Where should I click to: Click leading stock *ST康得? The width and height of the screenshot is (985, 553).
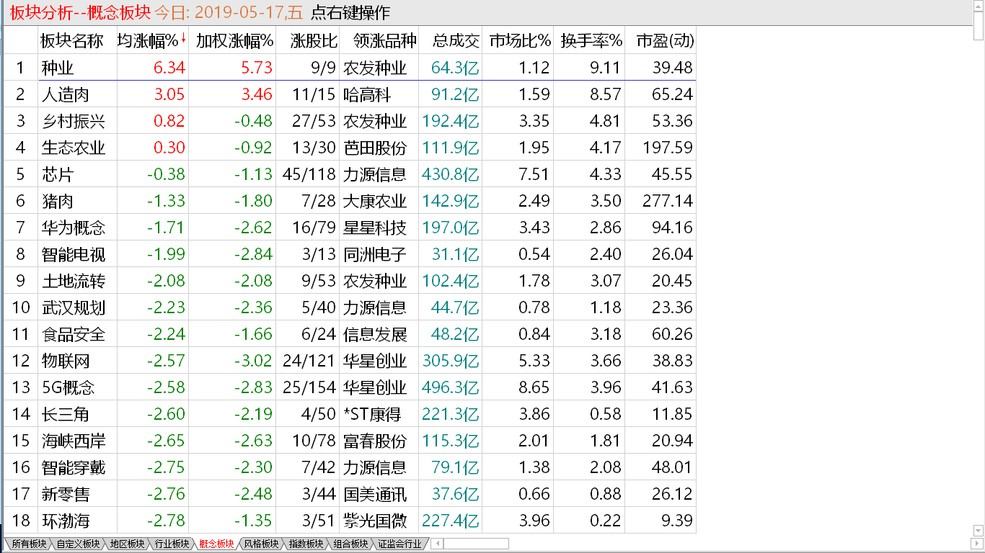372,414
